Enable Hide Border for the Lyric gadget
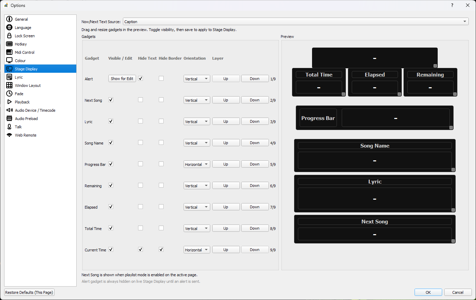Image resolution: width=476 pixels, height=300 pixels. (x=161, y=121)
